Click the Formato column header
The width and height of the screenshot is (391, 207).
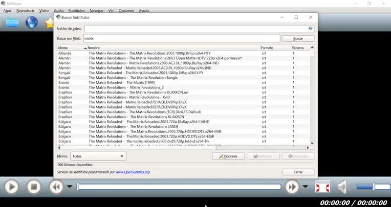(x=275, y=47)
